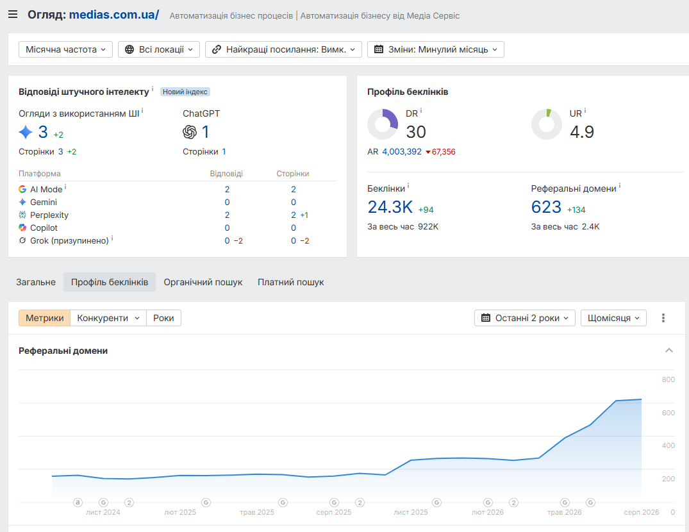
Task: Open the hamburger menu icon
Action: [x=13, y=15]
